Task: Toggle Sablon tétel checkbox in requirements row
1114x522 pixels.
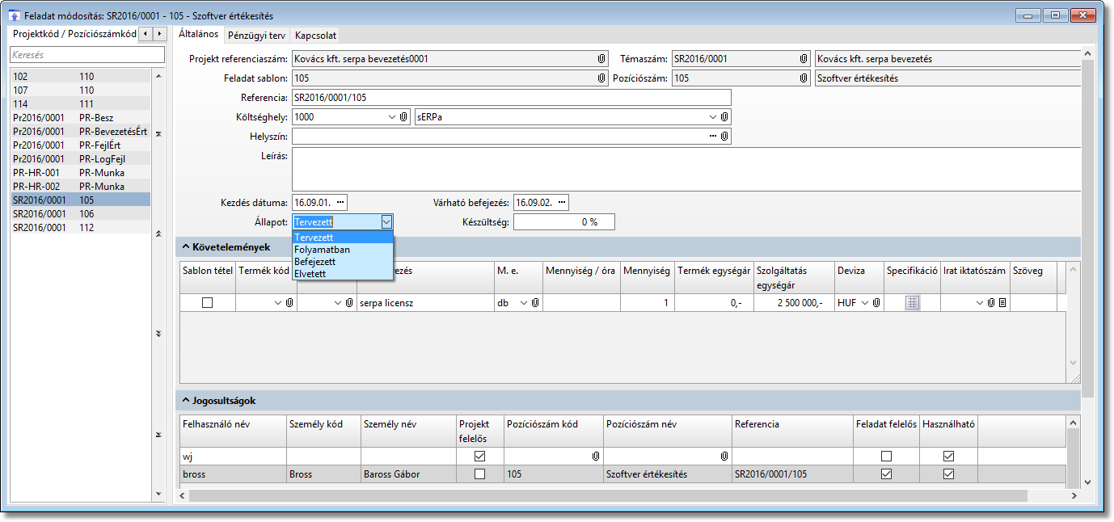Action: pos(207,303)
